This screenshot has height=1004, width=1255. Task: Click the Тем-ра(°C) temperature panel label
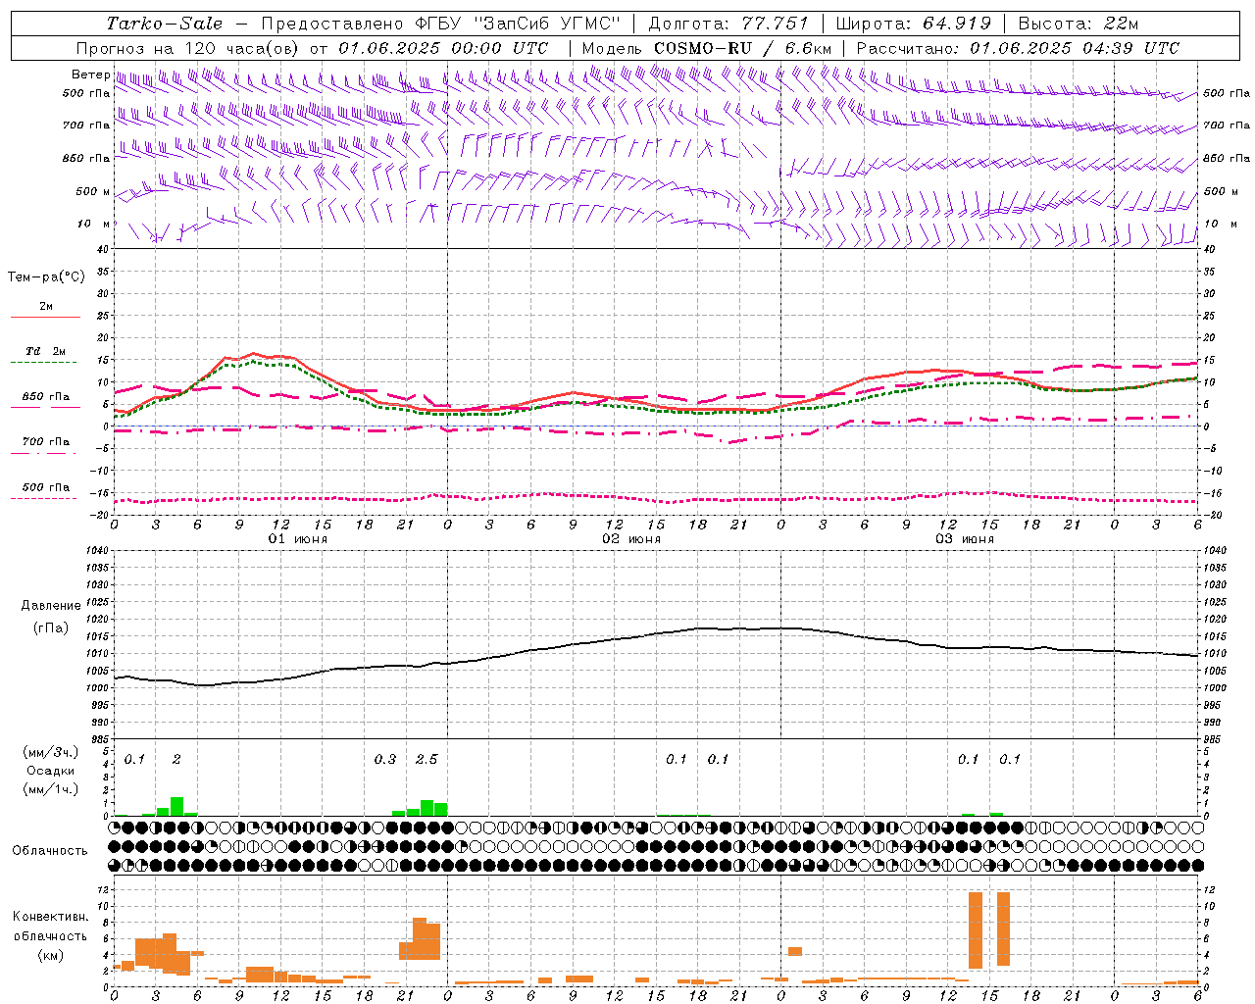[46, 276]
